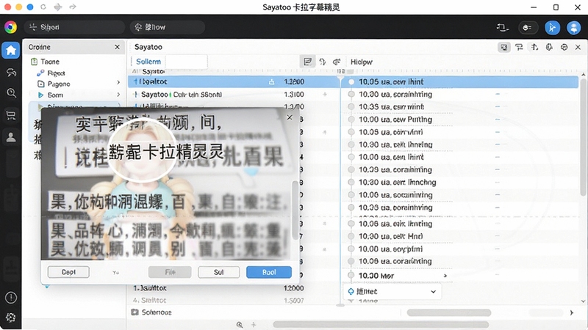Click the bottom timeline horizontal scrollbar
The width and height of the screenshot is (588, 330).
[381, 324]
